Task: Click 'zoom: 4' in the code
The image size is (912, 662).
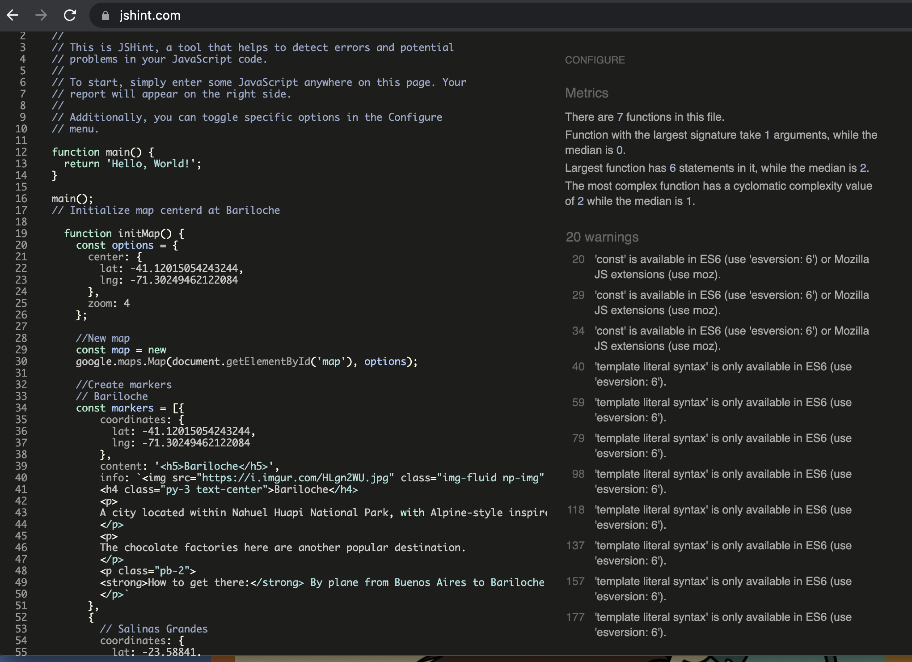Action: (x=109, y=303)
